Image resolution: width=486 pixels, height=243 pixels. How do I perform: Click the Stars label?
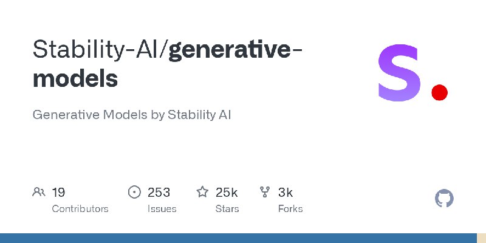[x=227, y=209]
